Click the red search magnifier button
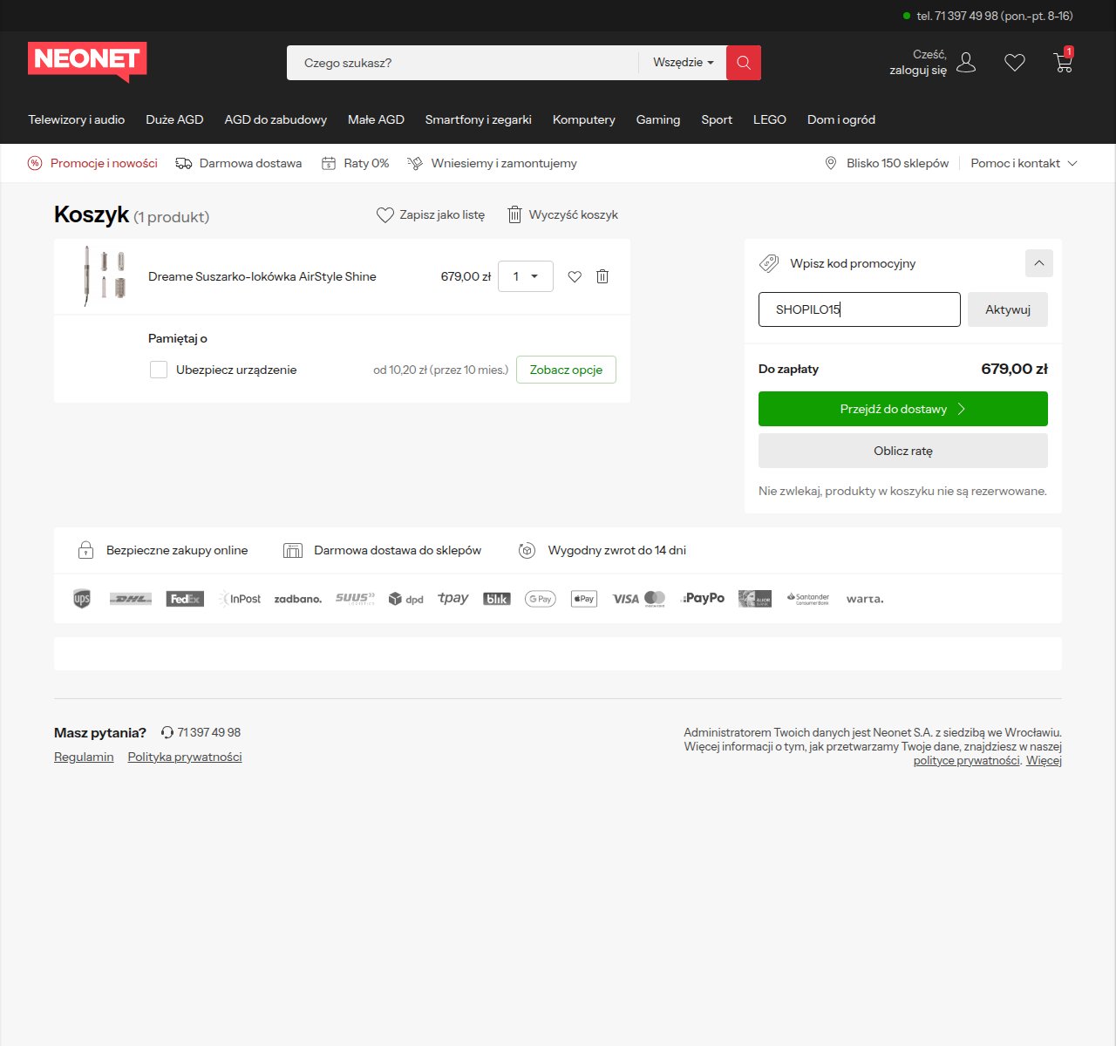1116x1046 pixels. [x=744, y=63]
